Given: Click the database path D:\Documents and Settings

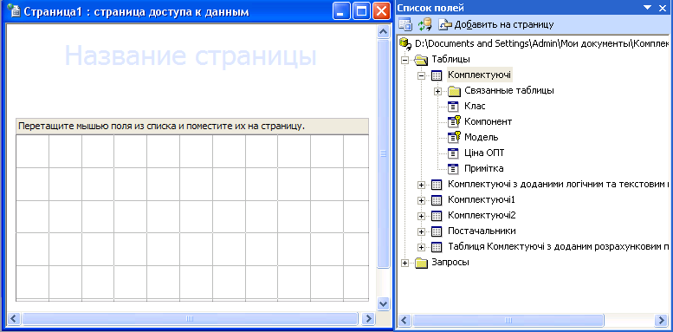Looking at the screenshot, I should (541, 44).
